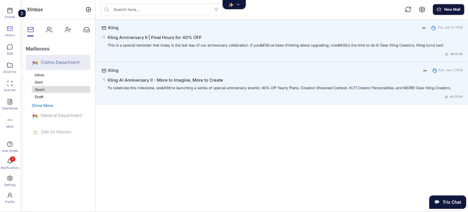Open mail settings gear in header
The height and width of the screenshot is (212, 468).
pyautogui.click(x=422, y=9)
